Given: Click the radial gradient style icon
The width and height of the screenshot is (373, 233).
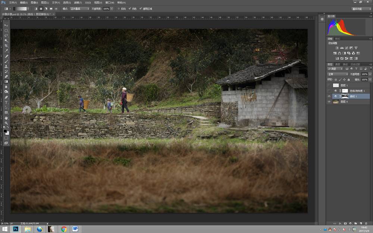Looking at the screenshot, I should click(x=41, y=9).
